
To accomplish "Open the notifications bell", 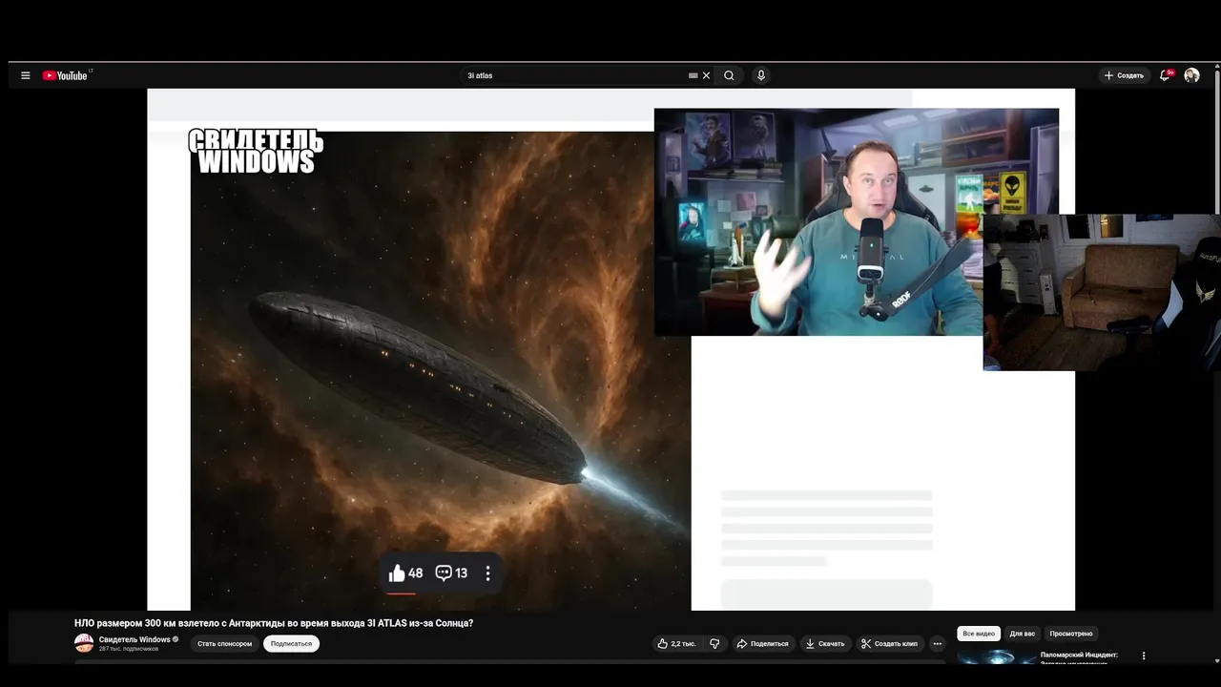I will point(1165,75).
